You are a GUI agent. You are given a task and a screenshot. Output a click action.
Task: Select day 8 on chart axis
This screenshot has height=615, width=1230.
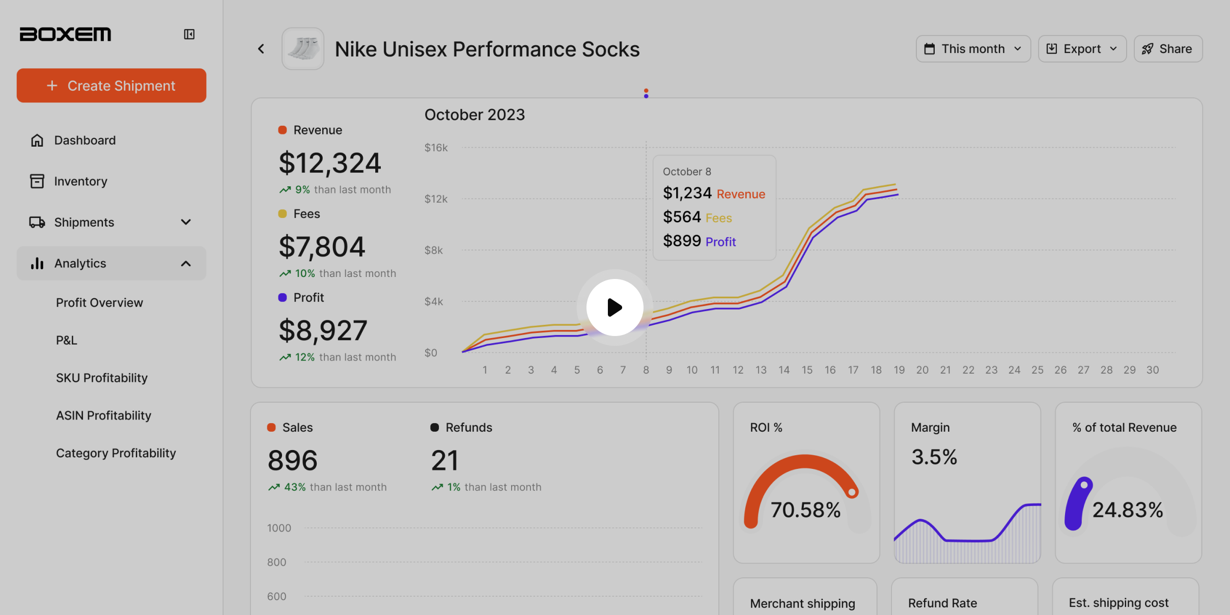point(646,370)
